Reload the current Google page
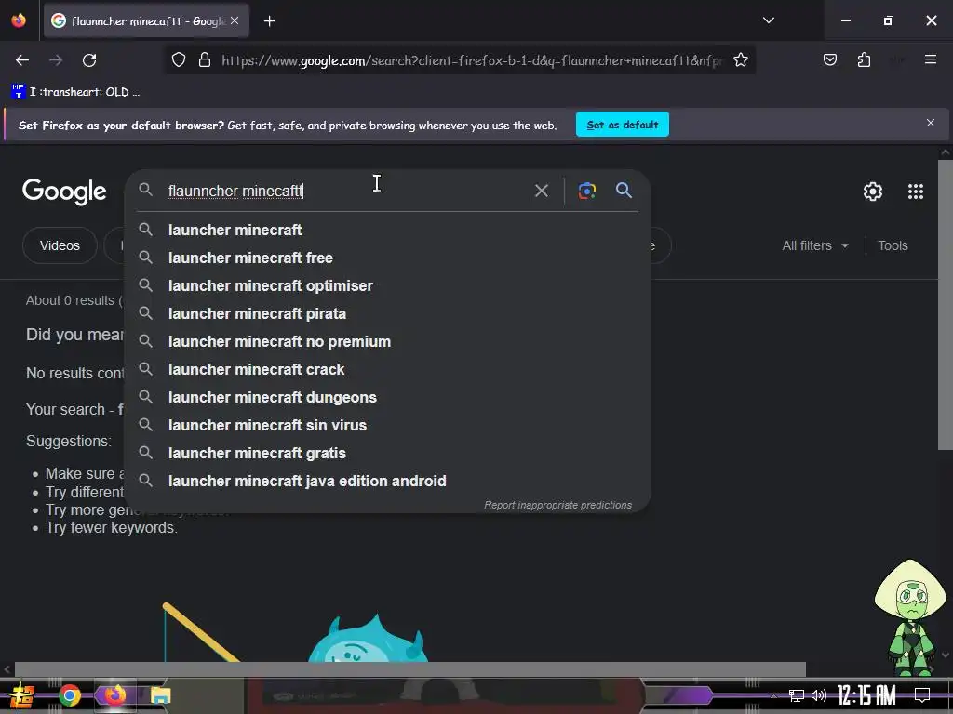 point(89,60)
